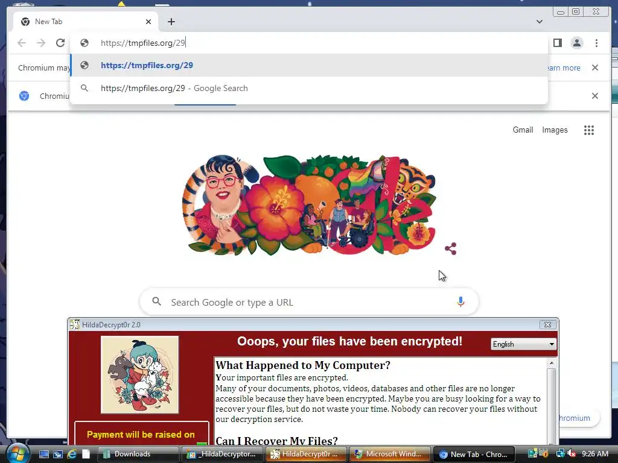This screenshot has height=463, width=618.
Task: Click the browser forward arrow
Action: coord(40,43)
